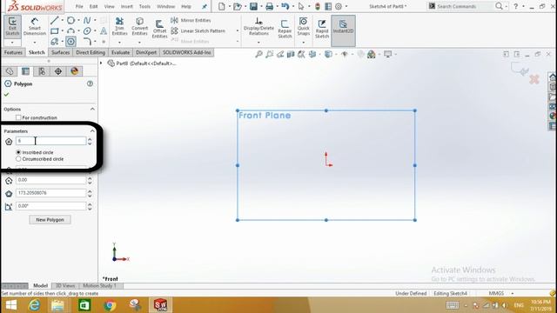This screenshot has width=557, height=313.
Task: Select the Corner Rectangle tool
Action: coord(54,31)
